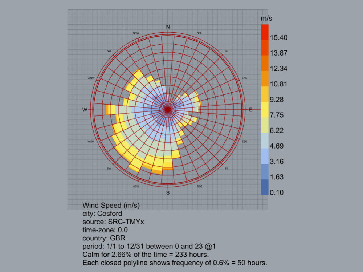Select the city: Cosford text line

coord(102,214)
